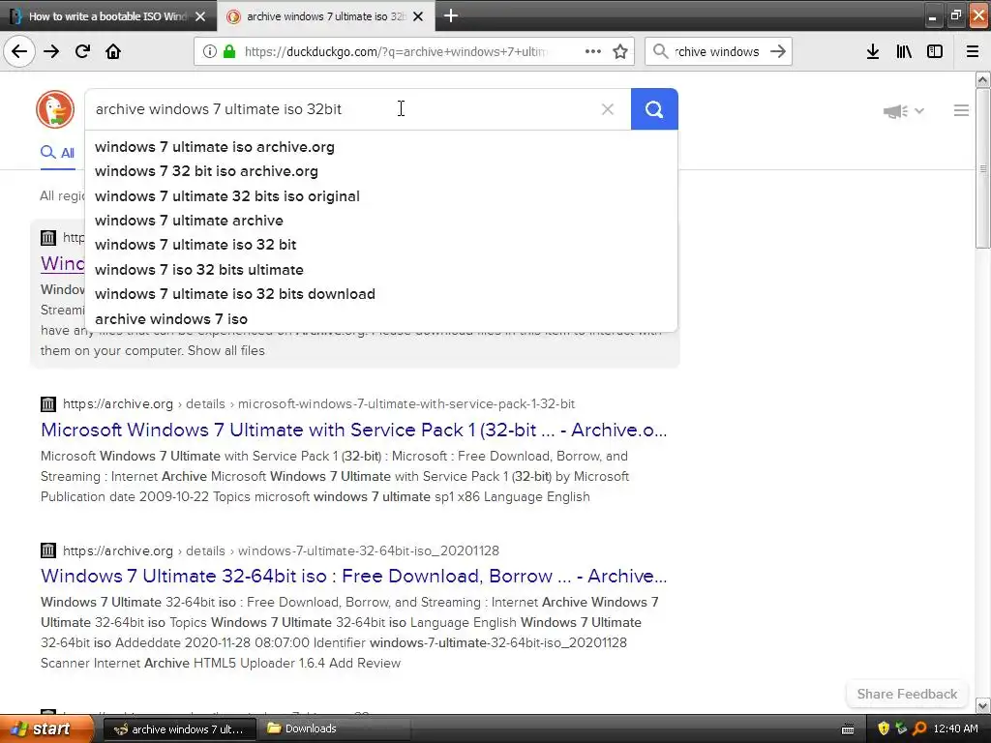Click the browser address bar URL

[396, 51]
